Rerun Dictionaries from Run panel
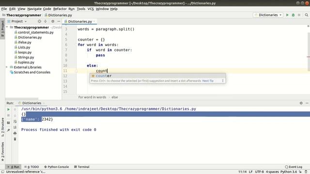 click(x=9, y=109)
